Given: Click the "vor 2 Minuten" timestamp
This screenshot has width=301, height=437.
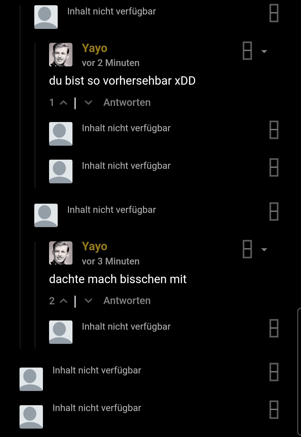Looking at the screenshot, I should coord(111,63).
